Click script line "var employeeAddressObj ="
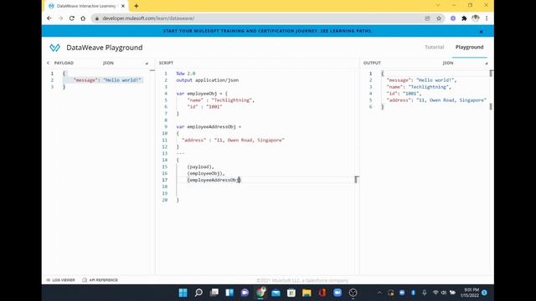The width and height of the screenshot is (536, 301). click(x=209, y=126)
